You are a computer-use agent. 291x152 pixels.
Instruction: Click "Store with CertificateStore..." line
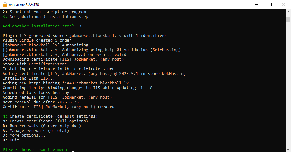pos(38,64)
